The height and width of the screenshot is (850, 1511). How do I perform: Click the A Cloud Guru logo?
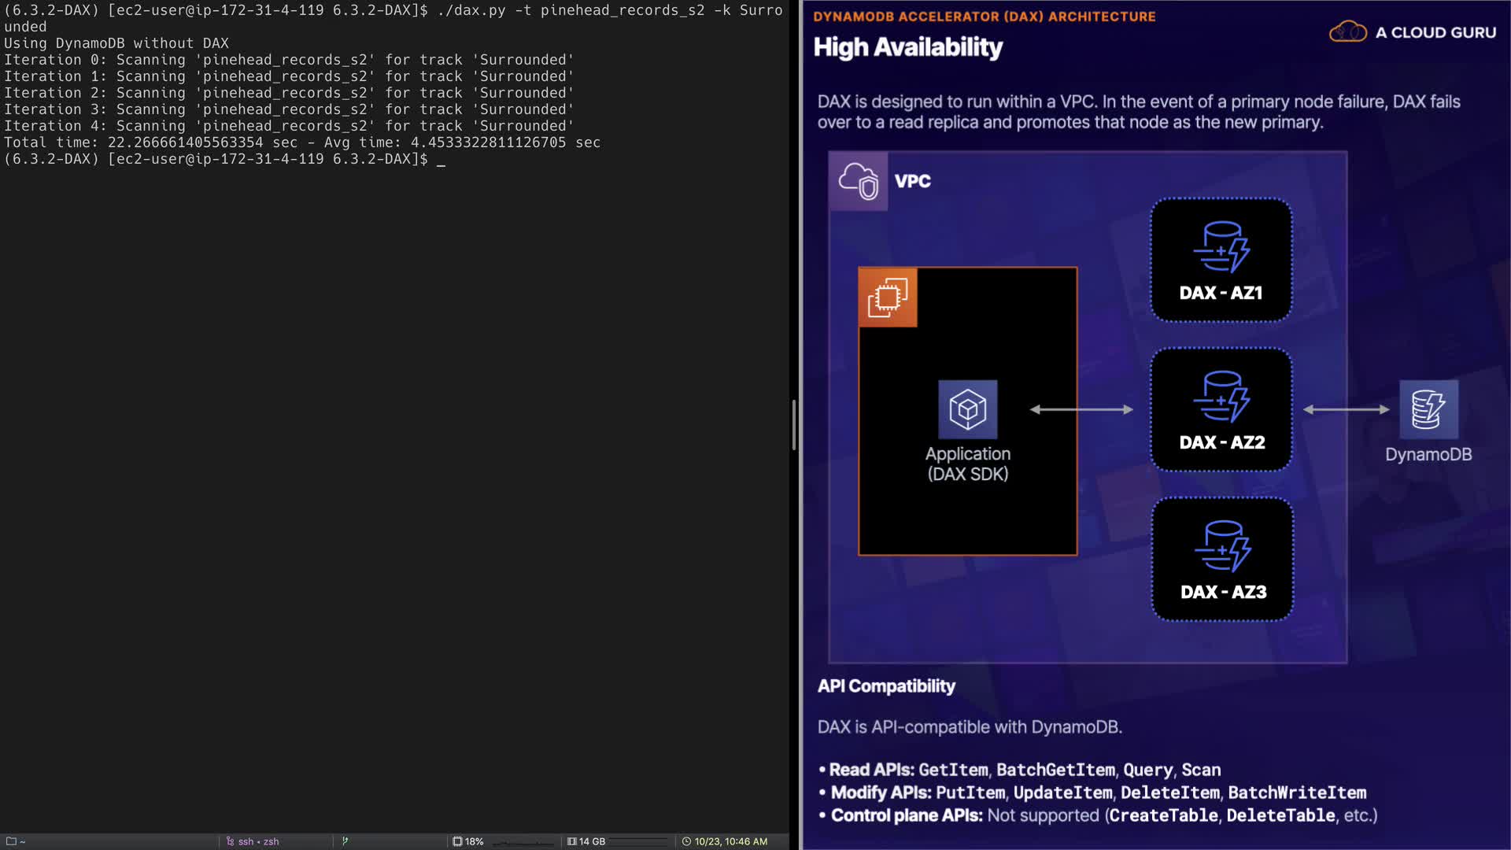(x=1413, y=32)
